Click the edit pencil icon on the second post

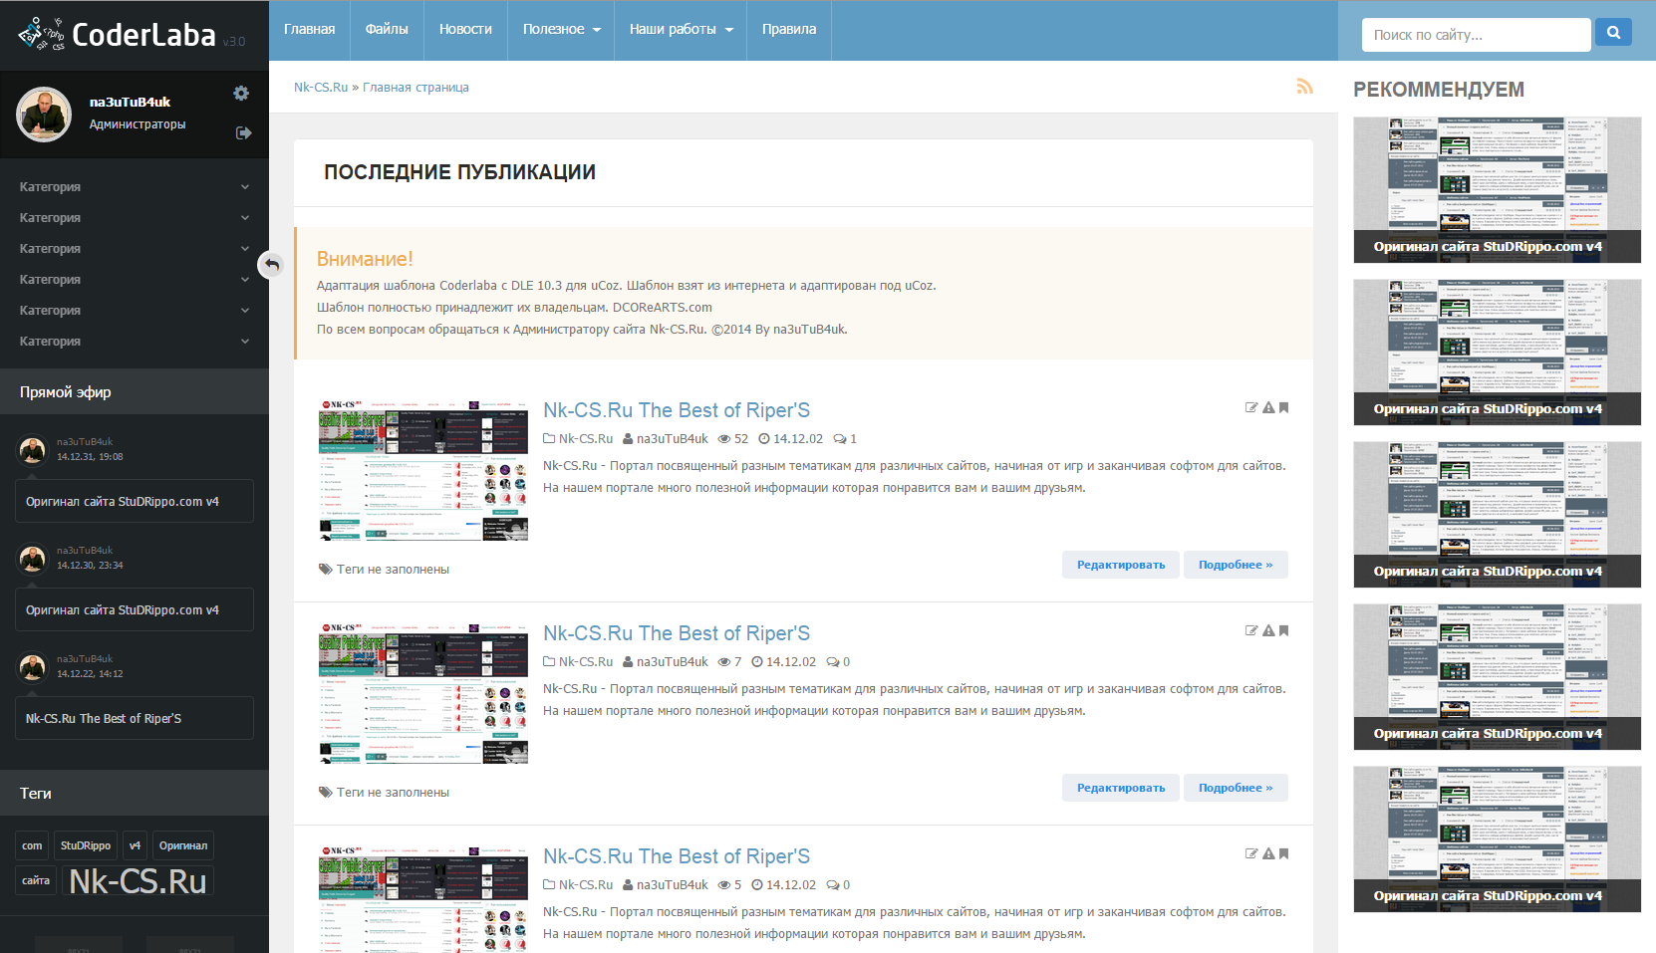click(x=1251, y=630)
